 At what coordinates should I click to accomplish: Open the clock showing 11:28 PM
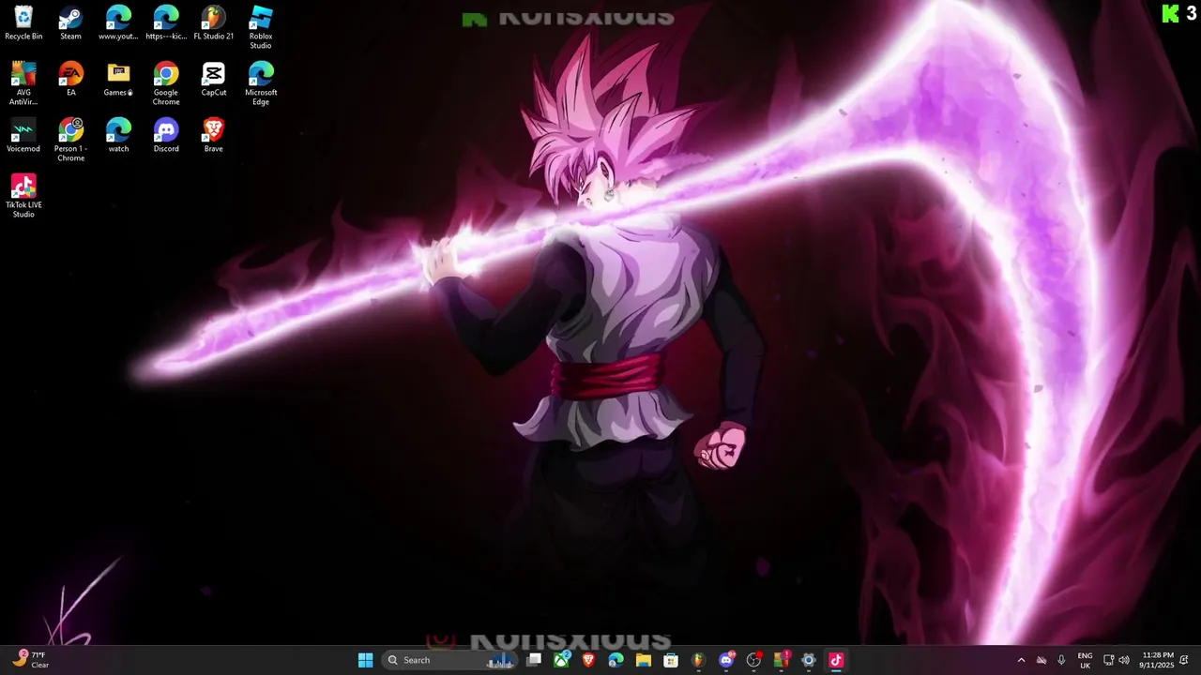tap(1158, 660)
